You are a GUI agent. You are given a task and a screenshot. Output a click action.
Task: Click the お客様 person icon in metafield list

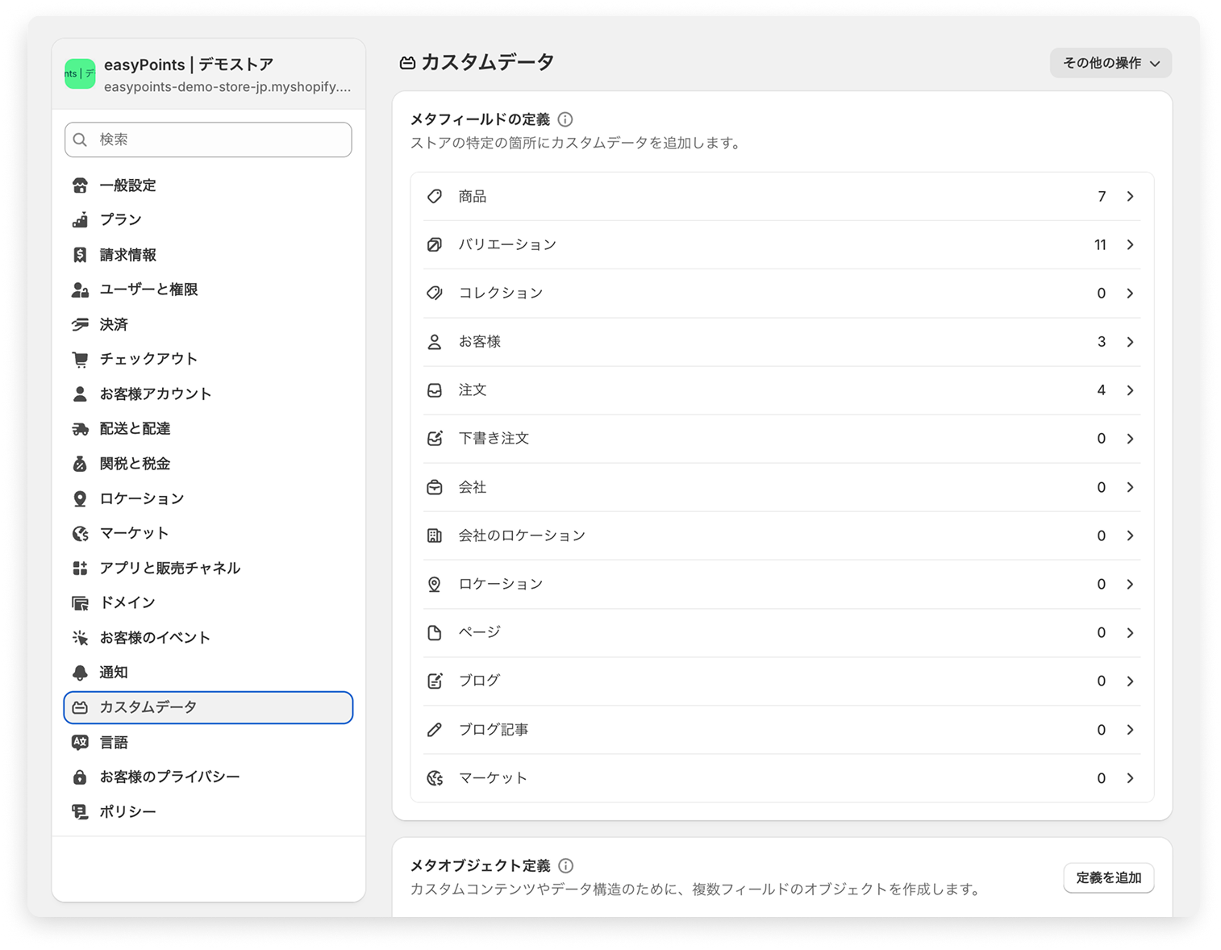click(435, 342)
